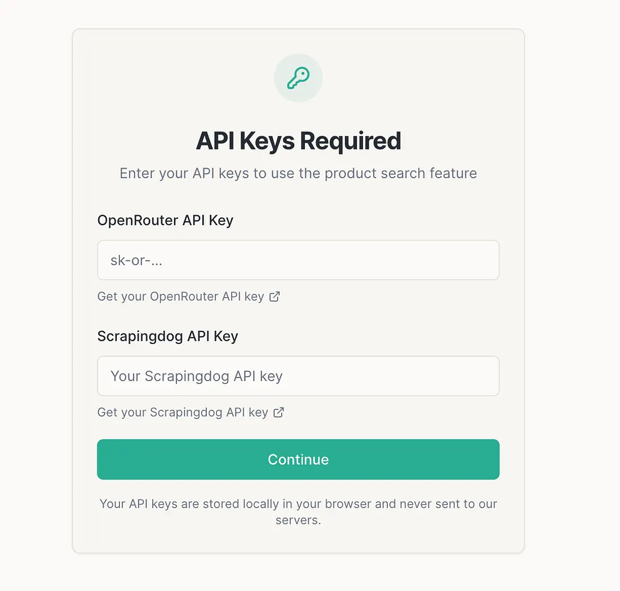Screen dimensions: 620x591
Task: Select the OpenRouter API Key label
Action: coord(165,220)
